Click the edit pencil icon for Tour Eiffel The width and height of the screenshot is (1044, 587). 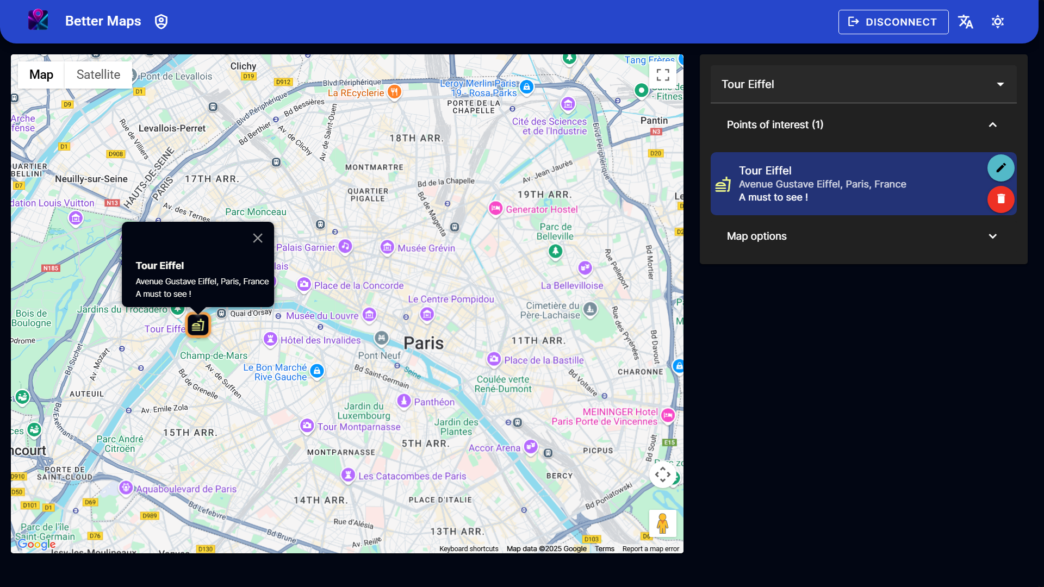pyautogui.click(x=1000, y=168)
